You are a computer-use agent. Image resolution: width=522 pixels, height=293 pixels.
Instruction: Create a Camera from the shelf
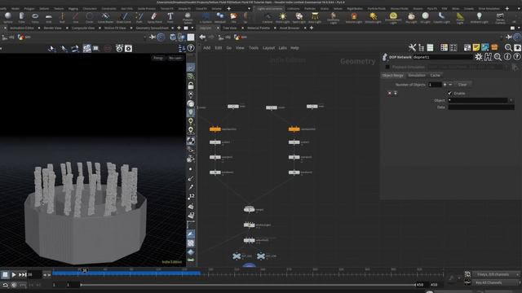pyautogui.click(x=268, y=17)
